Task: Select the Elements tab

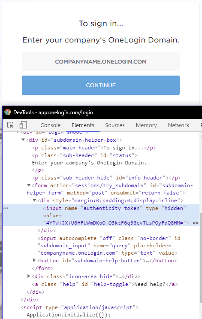Action: (x=83, y=125)
